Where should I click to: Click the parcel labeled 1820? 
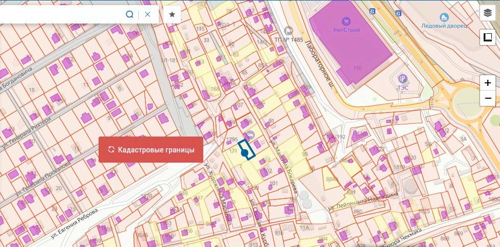[x=411, y=158]
